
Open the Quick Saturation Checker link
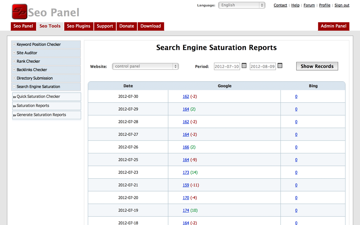38,96
